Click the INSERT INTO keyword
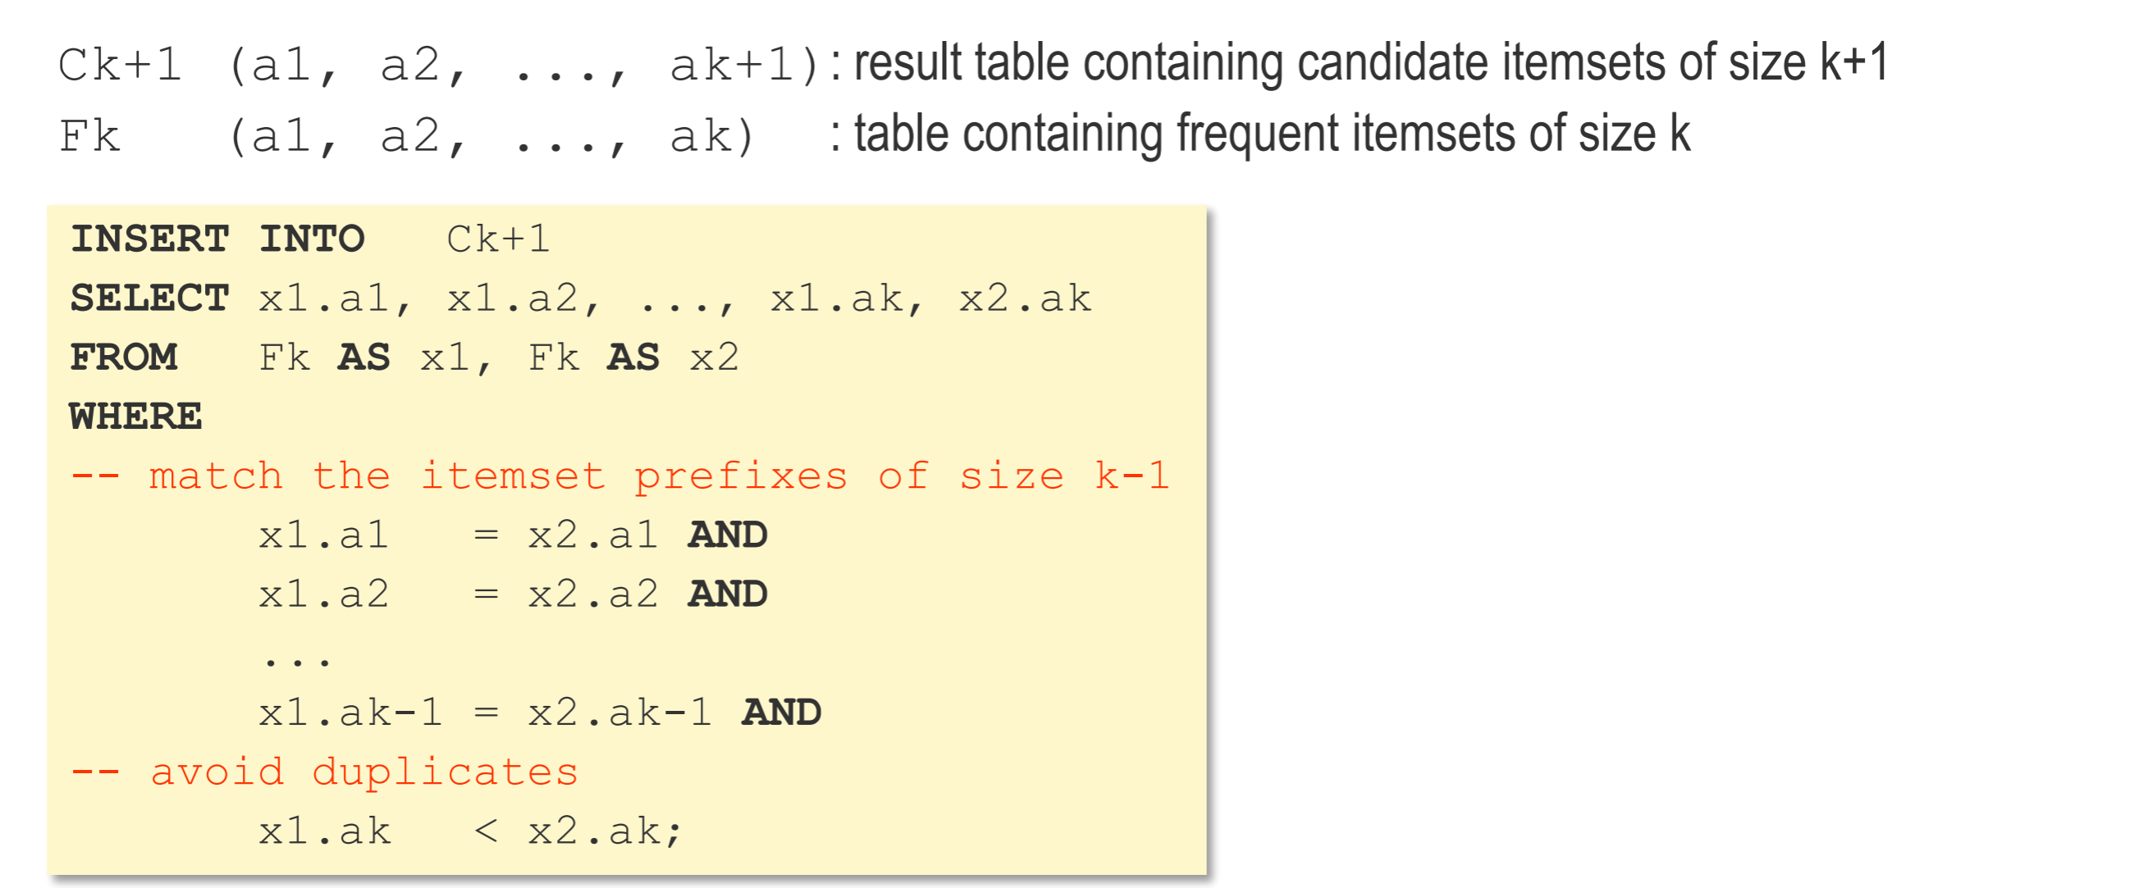Viewport: 2153px width, 888px height. tap(217, 239)
